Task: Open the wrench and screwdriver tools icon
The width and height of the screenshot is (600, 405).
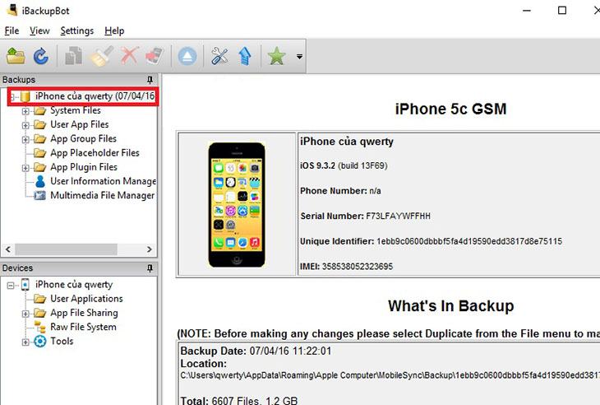Action: (x=219, y=56)
